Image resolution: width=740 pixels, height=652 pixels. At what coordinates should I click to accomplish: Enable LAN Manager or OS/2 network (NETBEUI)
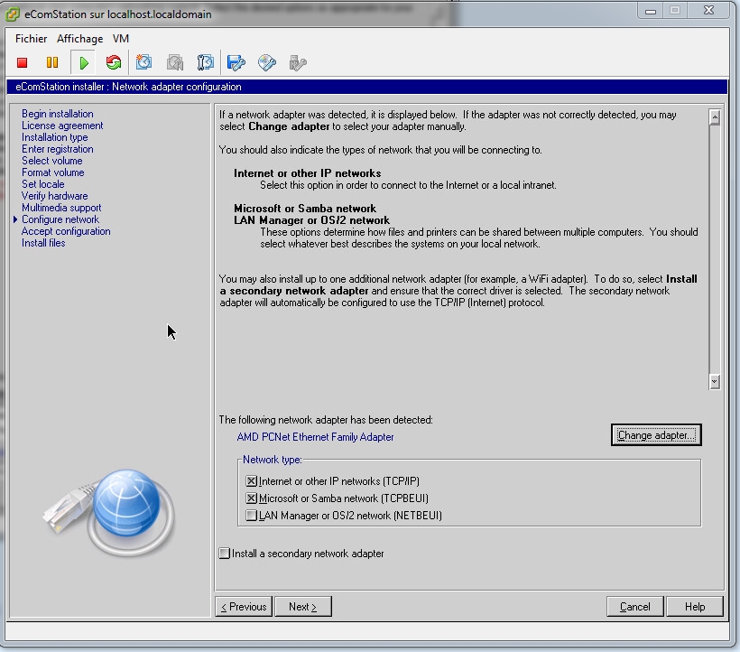pyautogui.click(x=252, y=516)
